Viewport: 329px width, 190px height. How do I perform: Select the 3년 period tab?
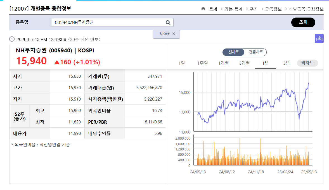pyautogui.click(x=286, y=63)
